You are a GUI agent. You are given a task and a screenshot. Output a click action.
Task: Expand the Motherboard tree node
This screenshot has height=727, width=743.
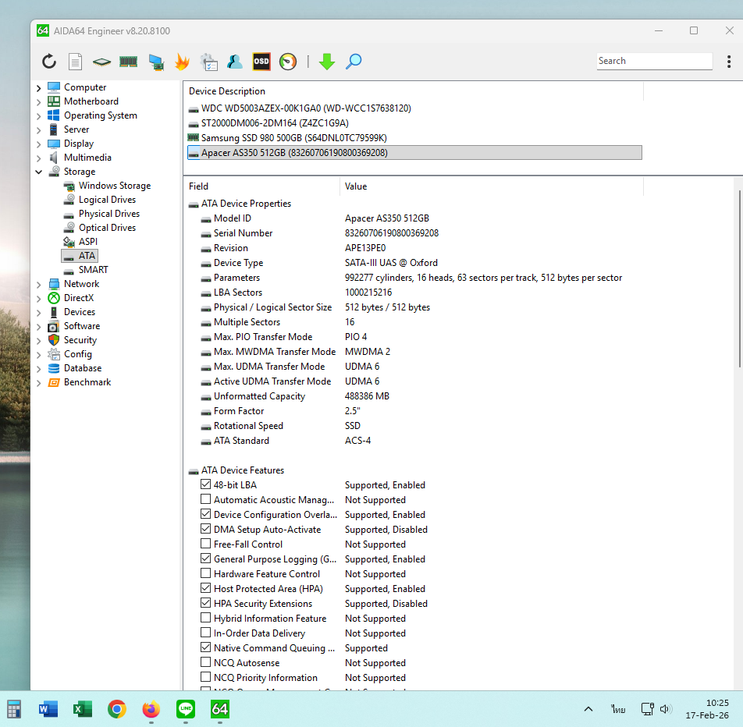[x=39, y=101]
